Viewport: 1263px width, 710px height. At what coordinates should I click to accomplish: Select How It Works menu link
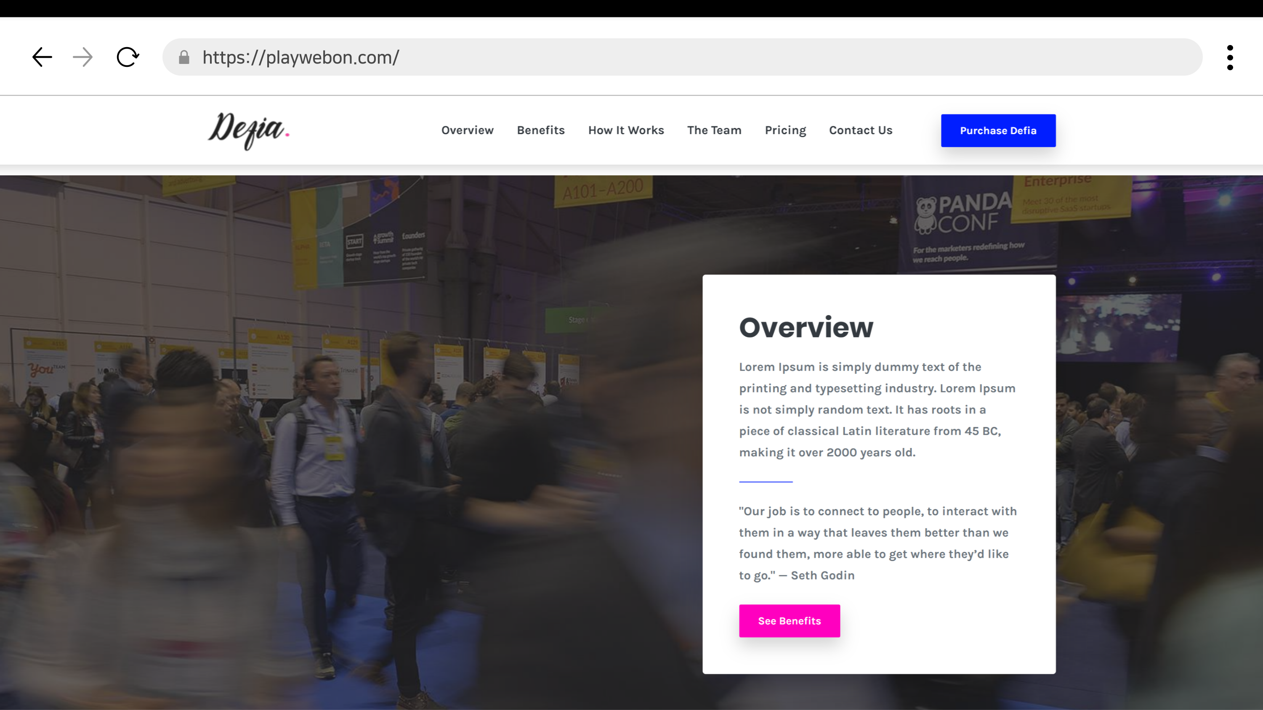626,130
